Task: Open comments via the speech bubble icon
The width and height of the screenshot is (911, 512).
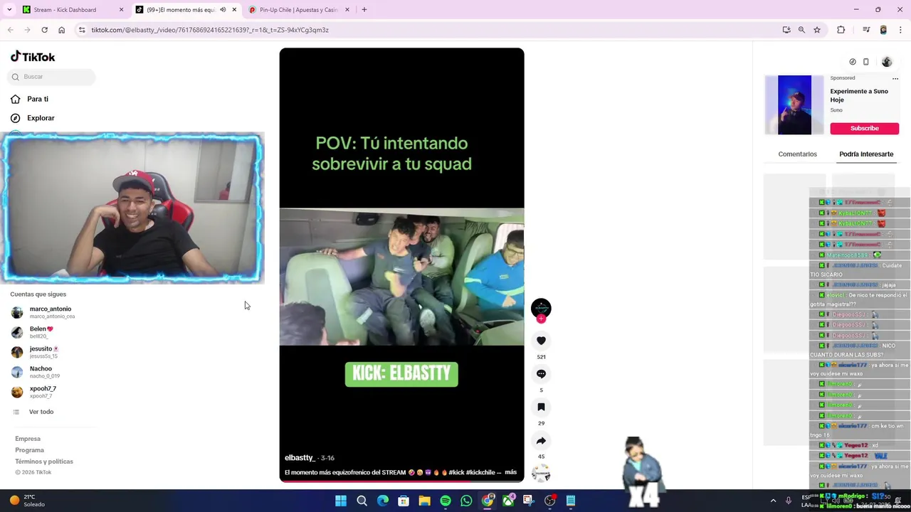Action: (541, 374)
